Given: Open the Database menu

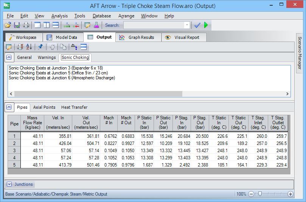Looking at the screenshot, I should click(x=102, y=16).
